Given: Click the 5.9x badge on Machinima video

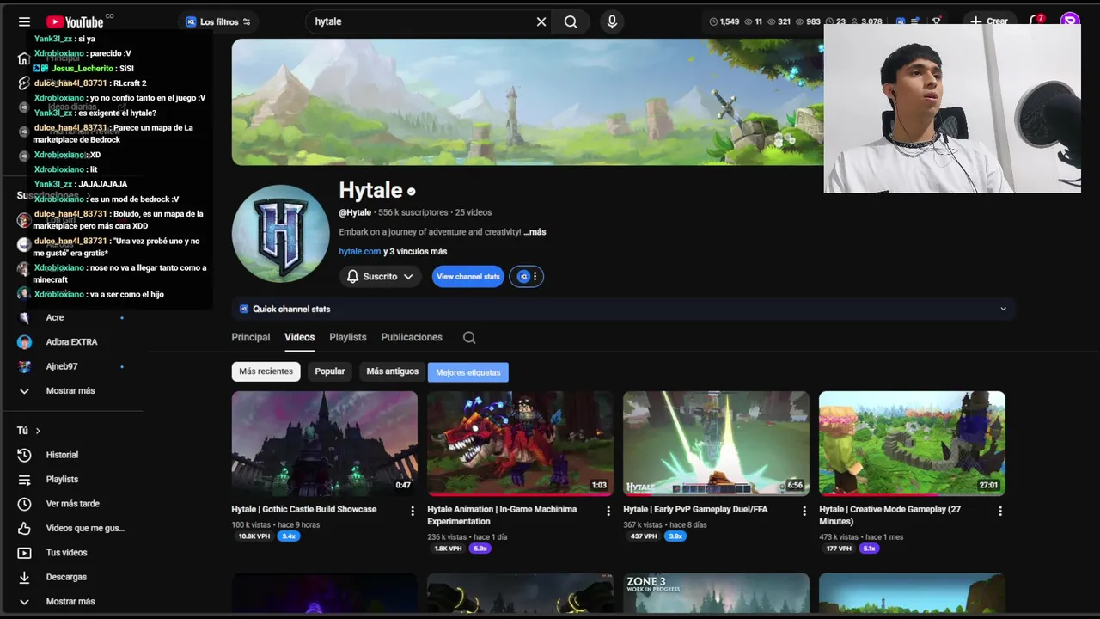Looking at the screenshot, I should tap(480, 549).
